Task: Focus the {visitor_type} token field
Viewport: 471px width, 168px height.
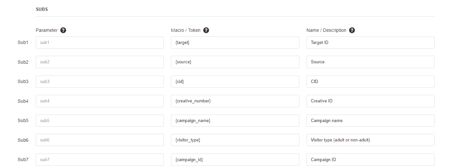Action: 235,140
